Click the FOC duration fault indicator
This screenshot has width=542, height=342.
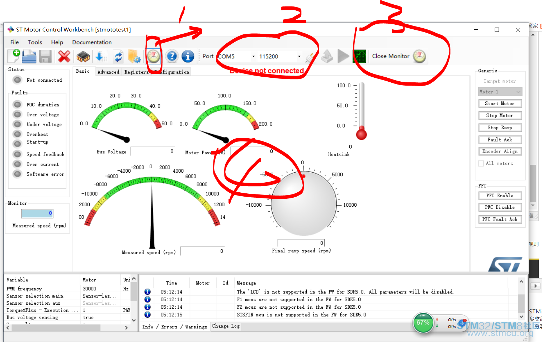17,105
